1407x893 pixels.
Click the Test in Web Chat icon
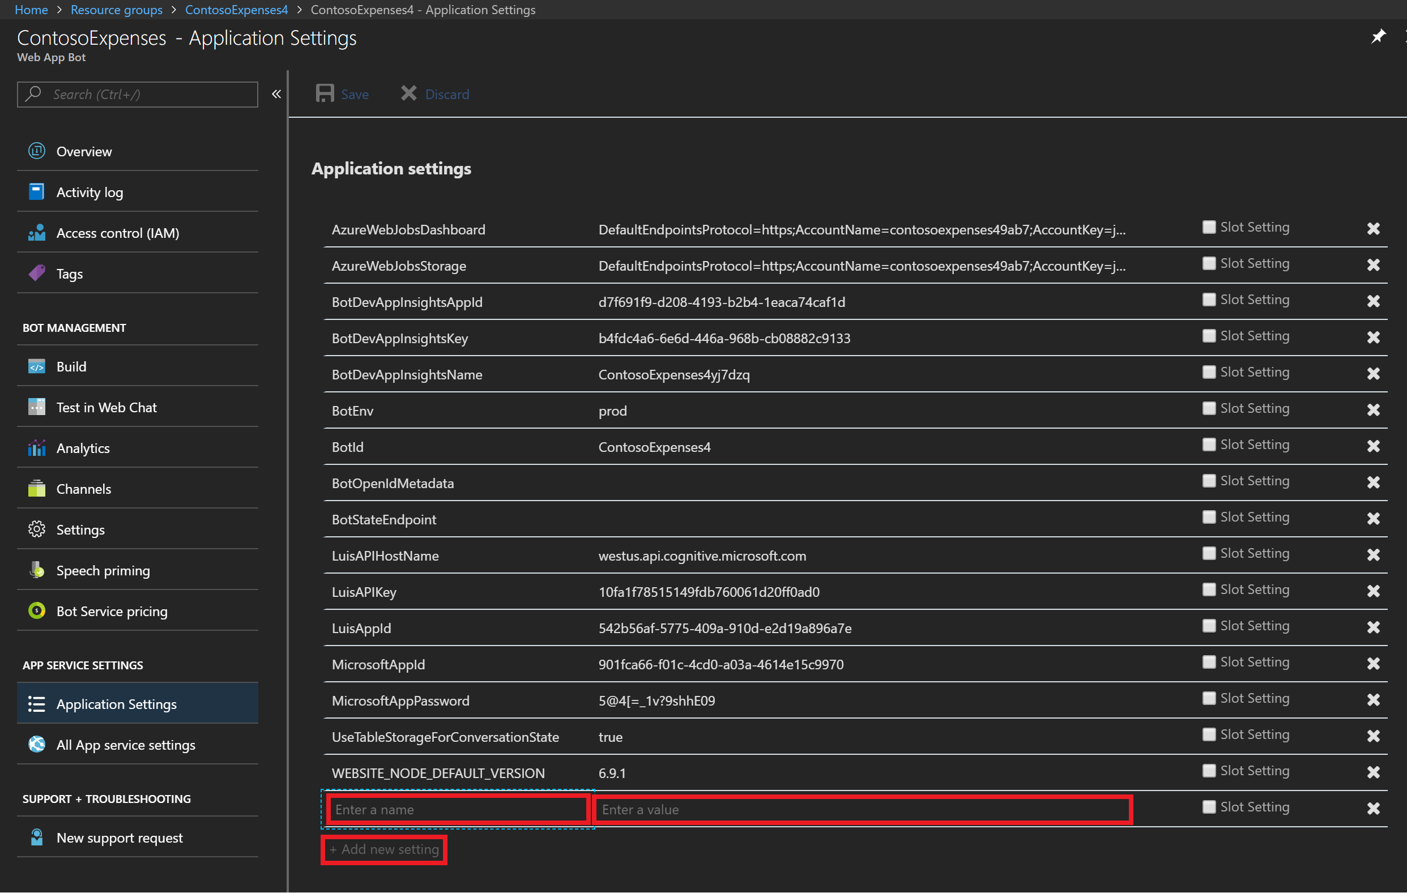37,407
